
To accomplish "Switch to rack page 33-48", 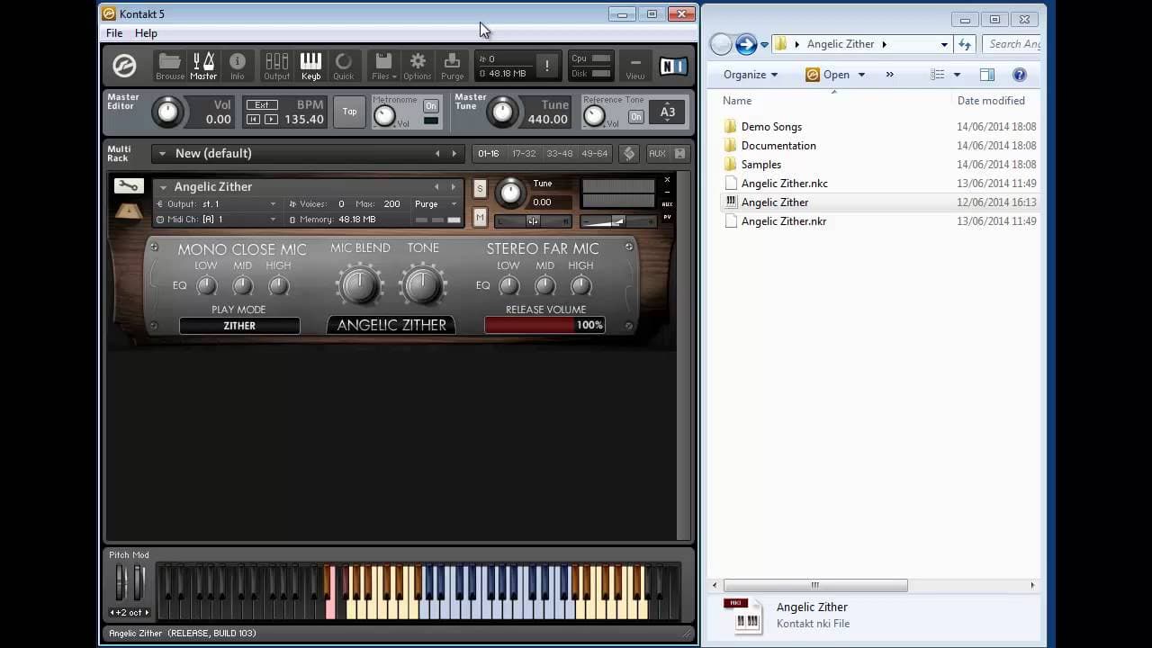I will pos(559,153).
